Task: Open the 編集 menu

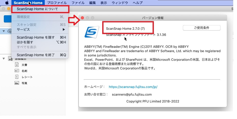Action: [x=92, y=3]
